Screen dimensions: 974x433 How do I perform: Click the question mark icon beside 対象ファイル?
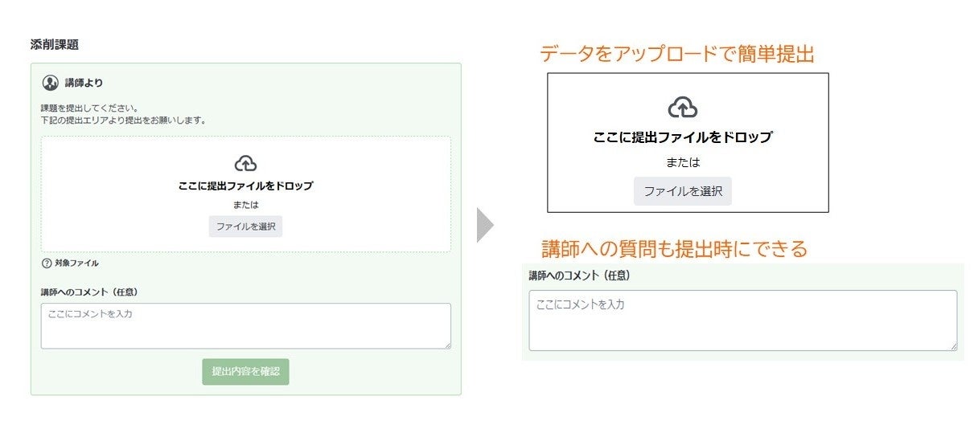(47, 263)
